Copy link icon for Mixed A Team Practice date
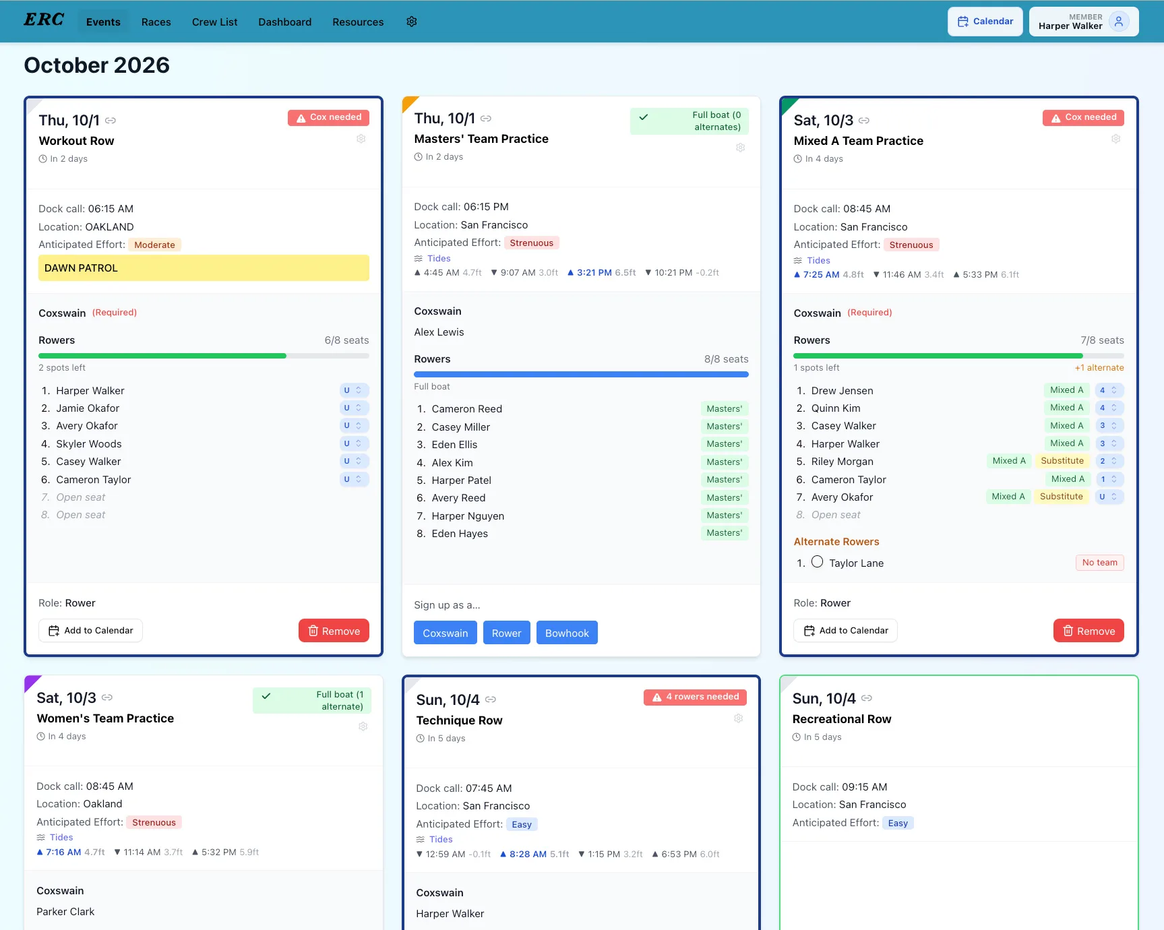This screenshot has height=930, width=1164. [864, 121]
